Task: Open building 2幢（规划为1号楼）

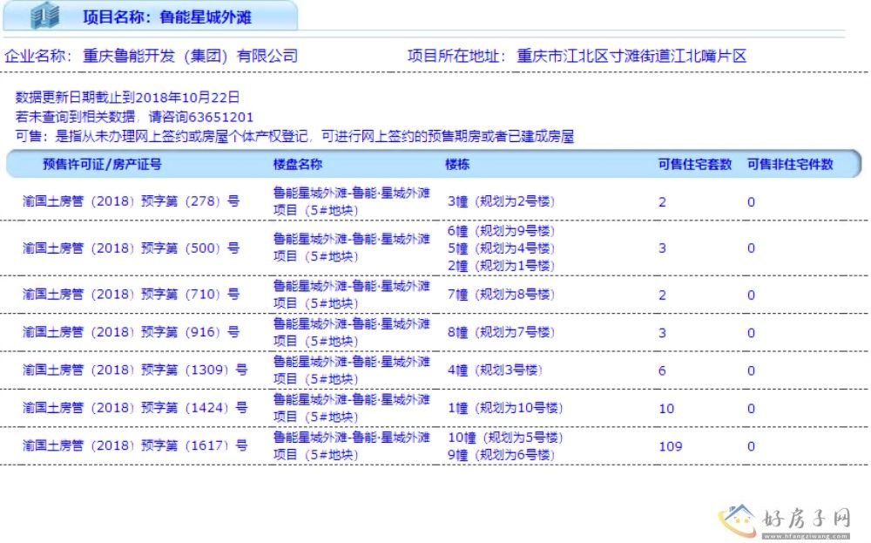Action: click(x=501, y=266)
